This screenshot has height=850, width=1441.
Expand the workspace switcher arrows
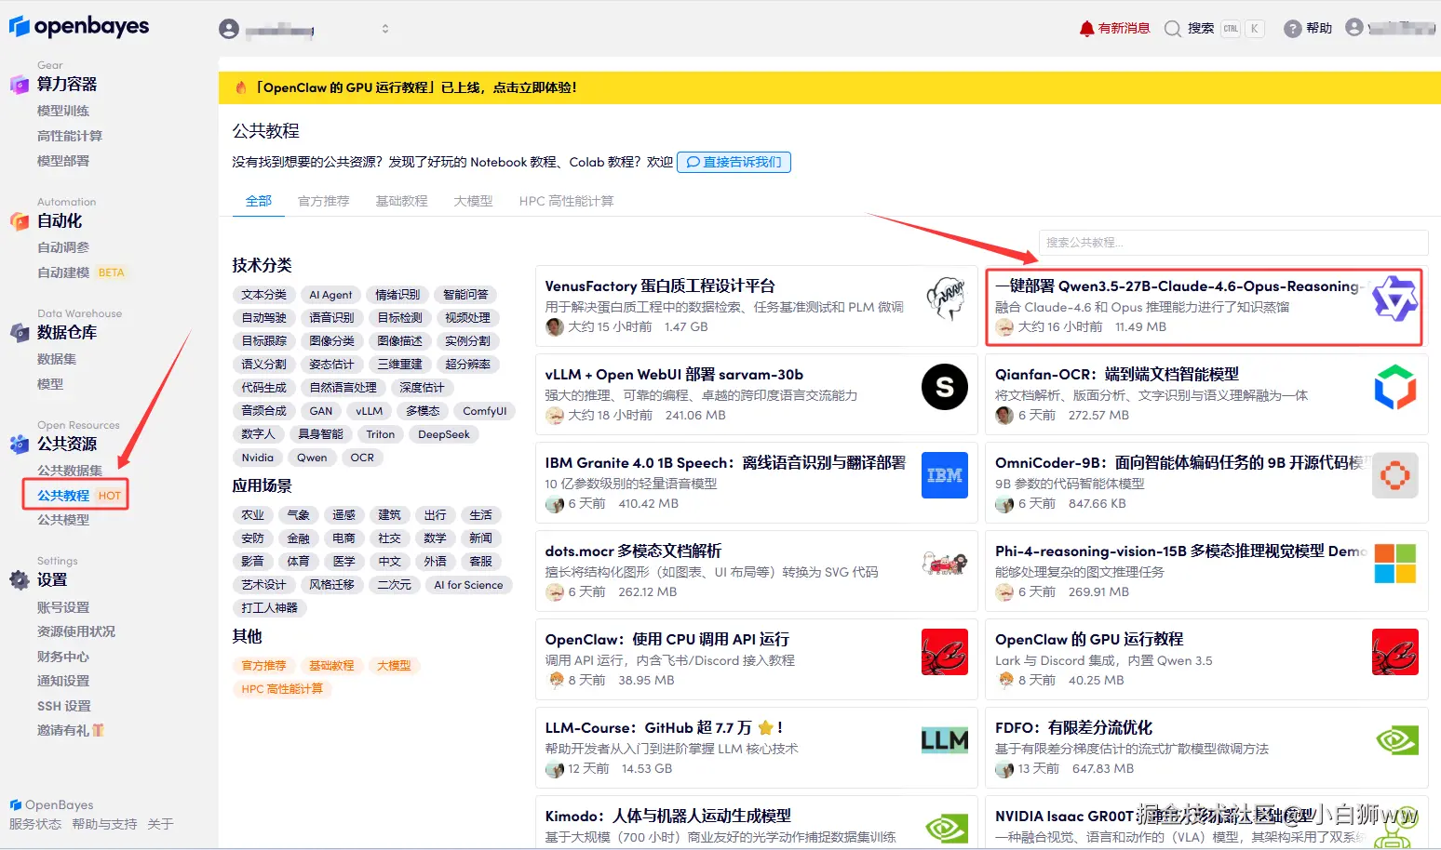tap(385, 29)
